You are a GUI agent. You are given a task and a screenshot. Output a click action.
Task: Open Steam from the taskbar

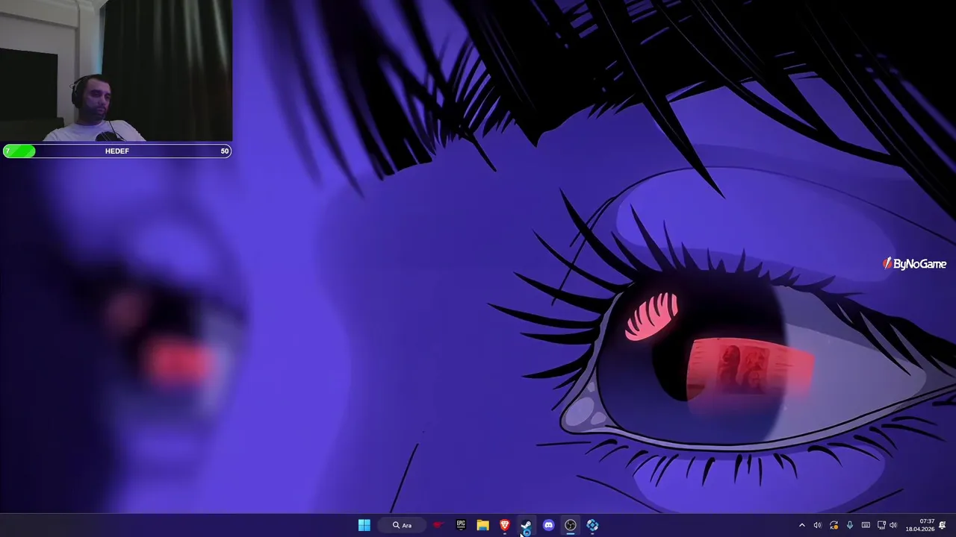(527, 525)
